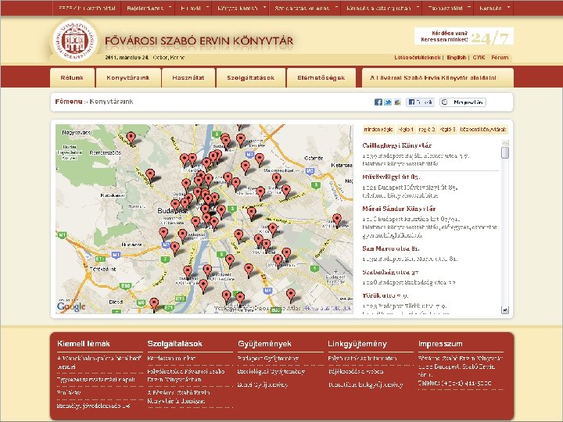Go to Főmenü in the breadcrumb
The image size is (563, 422).
tap(69, 102)
